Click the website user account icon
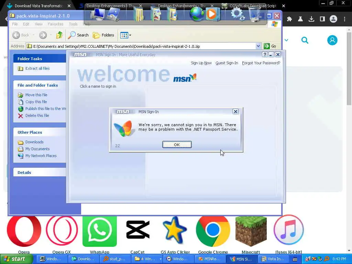 coord(332,40)
